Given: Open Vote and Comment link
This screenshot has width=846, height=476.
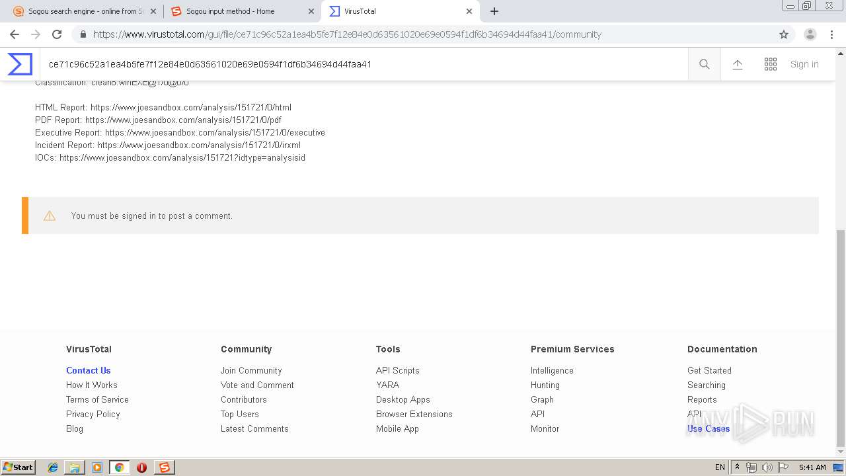Looking at the screenshot, I should coord(257,385).
